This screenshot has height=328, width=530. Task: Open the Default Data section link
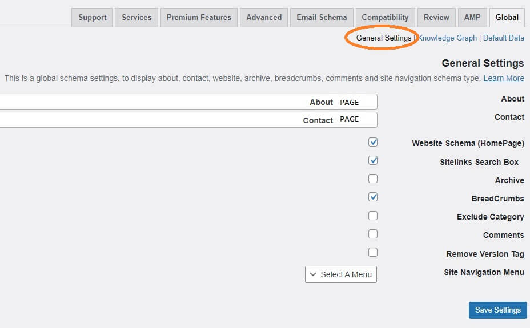tap(503, 38)
